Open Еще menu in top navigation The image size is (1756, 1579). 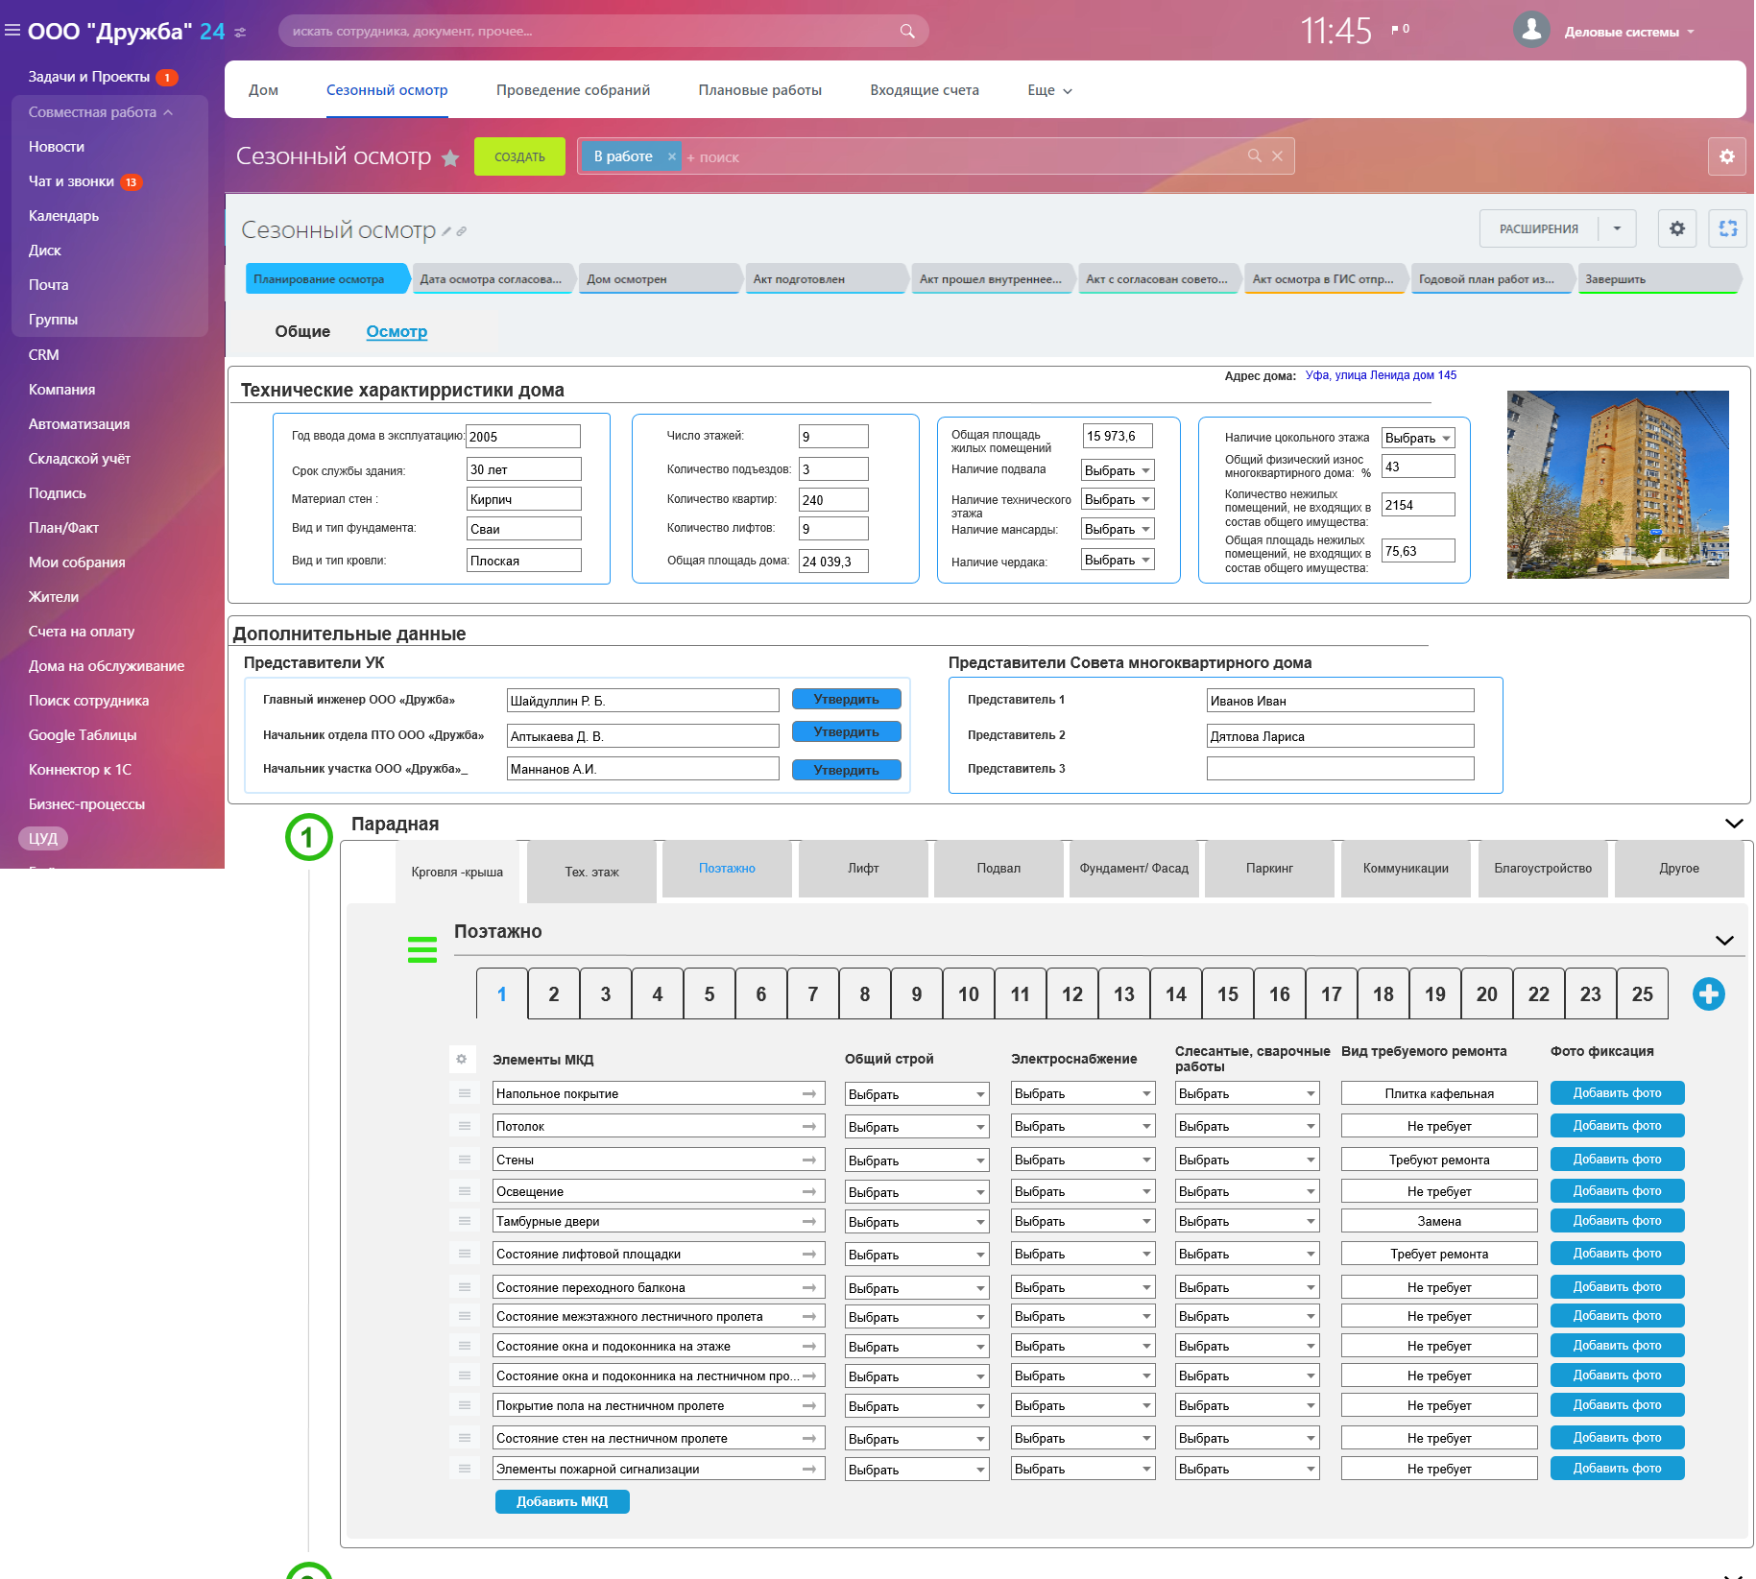(1048, 90)
